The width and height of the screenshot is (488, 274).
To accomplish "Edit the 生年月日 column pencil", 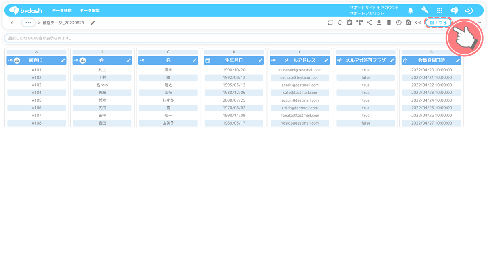I will click(x=260, y=60).
